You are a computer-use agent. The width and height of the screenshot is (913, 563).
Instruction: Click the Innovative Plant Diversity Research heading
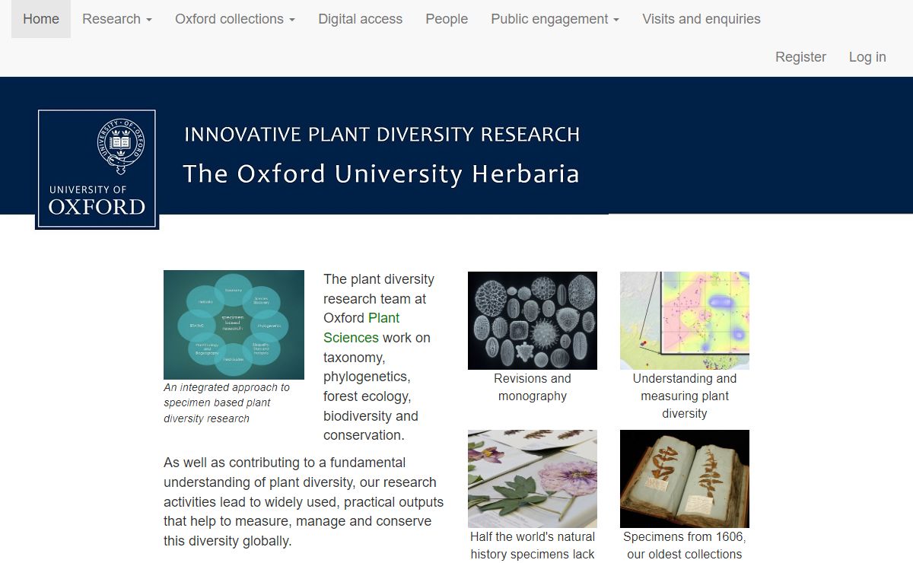(x=382, y=135)
